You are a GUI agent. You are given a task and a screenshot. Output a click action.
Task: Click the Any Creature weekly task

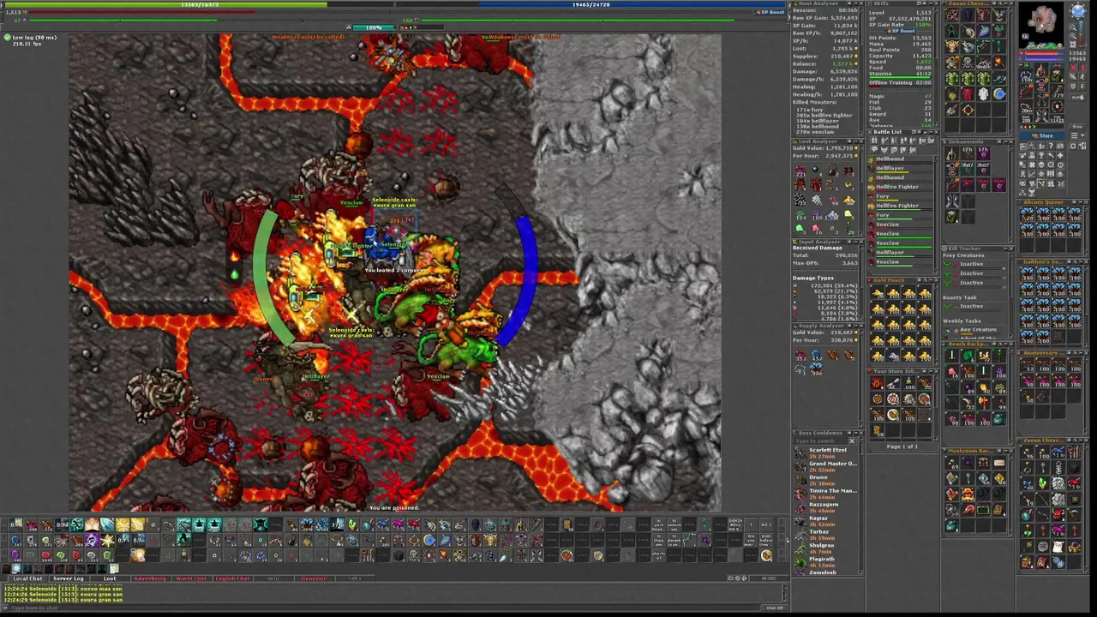[978, 330]
